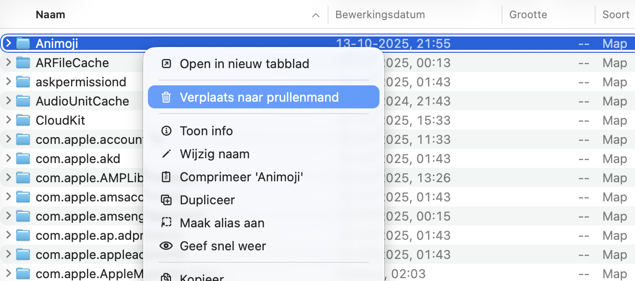Expand the com.apple.akd folder
The width and height of the screenshot is (635, 281).
pyautogui.click(x=8, y=158)
